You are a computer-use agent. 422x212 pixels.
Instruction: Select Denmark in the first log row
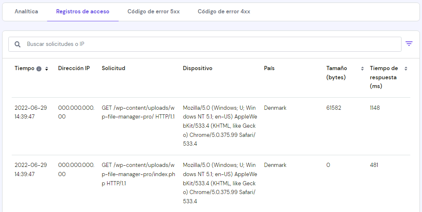(275, 108)
